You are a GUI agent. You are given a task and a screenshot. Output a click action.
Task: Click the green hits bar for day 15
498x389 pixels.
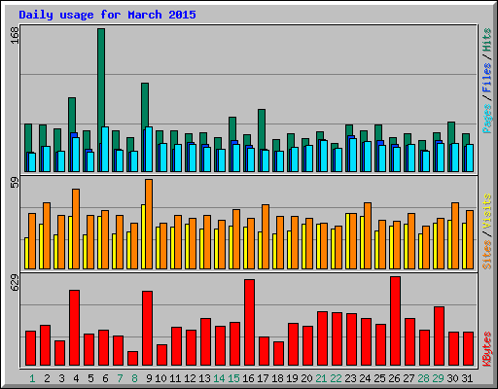click(232, 128)
